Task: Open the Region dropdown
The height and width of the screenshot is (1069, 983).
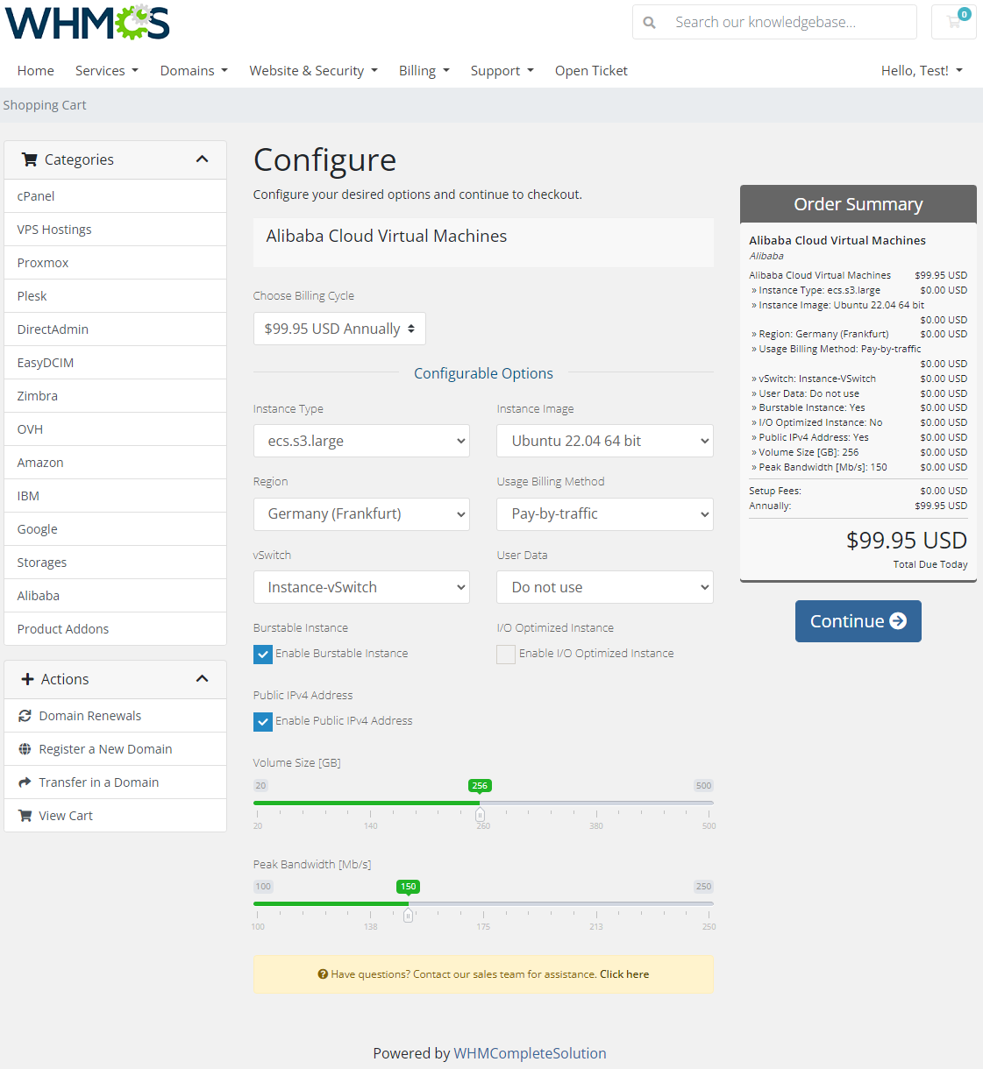Action: click(361, 514)
